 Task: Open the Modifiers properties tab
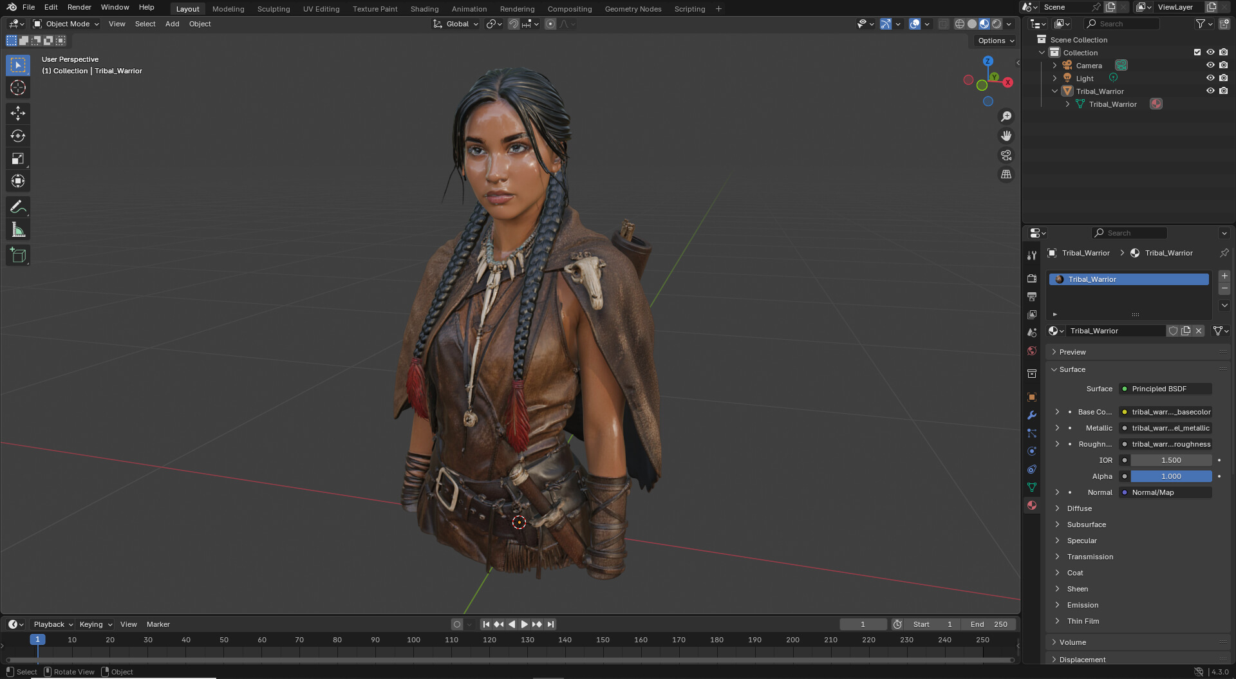(1032, 415)
